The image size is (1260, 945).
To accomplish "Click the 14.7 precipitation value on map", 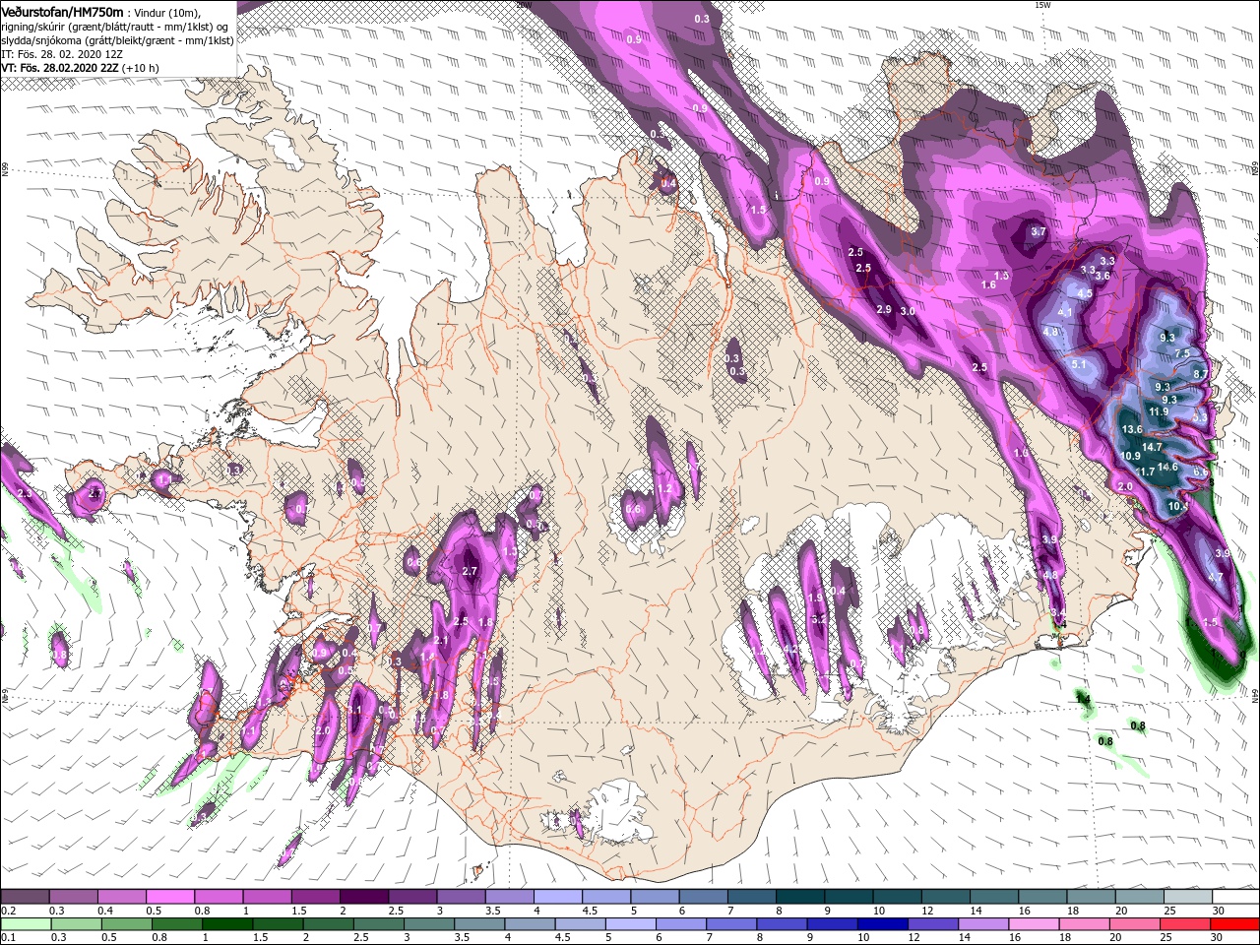I will pyautogui.click(x=1152, y=447).
